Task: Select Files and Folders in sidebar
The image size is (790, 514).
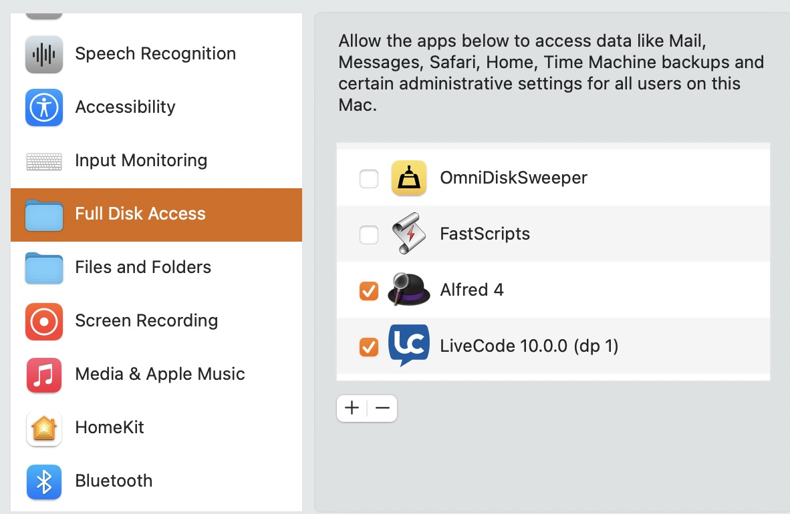Action: [143, 268]
